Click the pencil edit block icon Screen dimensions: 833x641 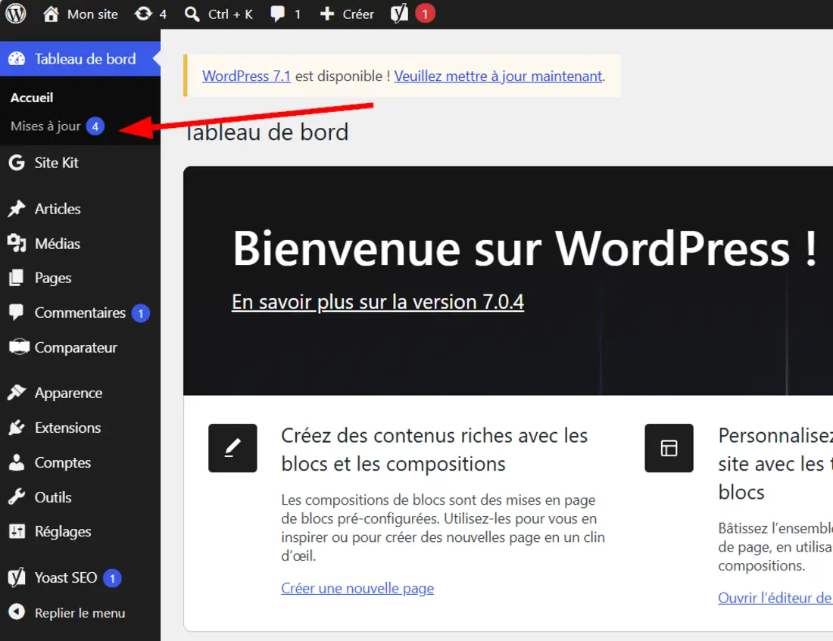pos(232,448)
